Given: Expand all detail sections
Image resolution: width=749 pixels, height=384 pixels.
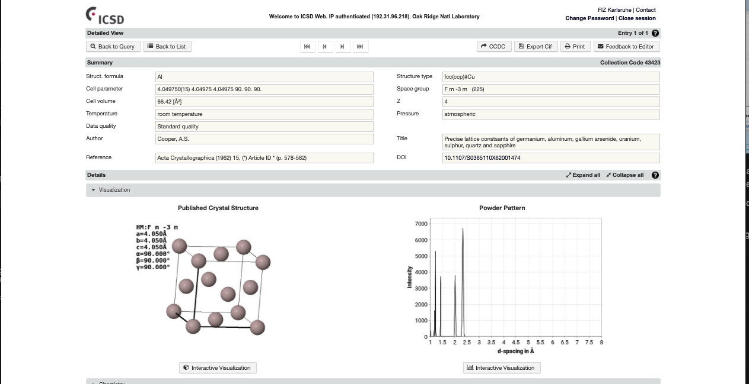Looking at the screenshot, I should pyautogui.click(x=583, y=175).
